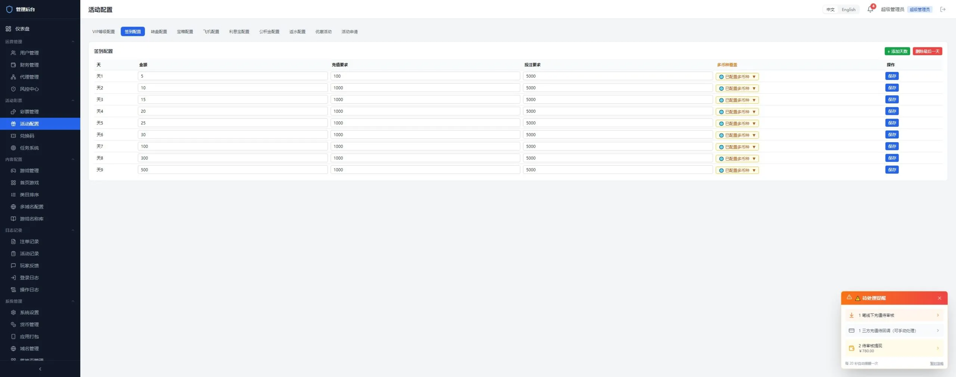The width and height of the screenshot is (956, 377).
Task: Click the 用户管理 users icon
Action: pyautogui.click(x=13, y=53)
